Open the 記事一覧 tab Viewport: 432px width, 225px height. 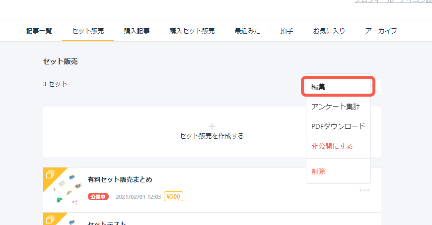[39, 31]
